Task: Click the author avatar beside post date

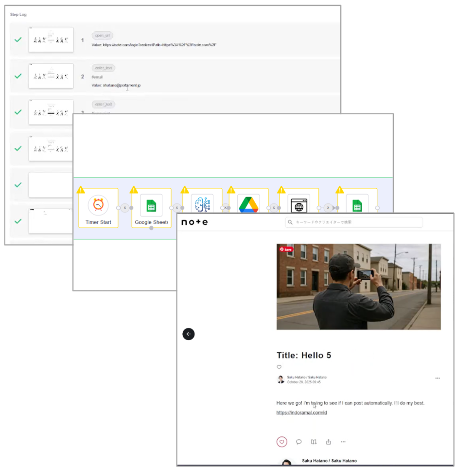Action: click(281, 379)
